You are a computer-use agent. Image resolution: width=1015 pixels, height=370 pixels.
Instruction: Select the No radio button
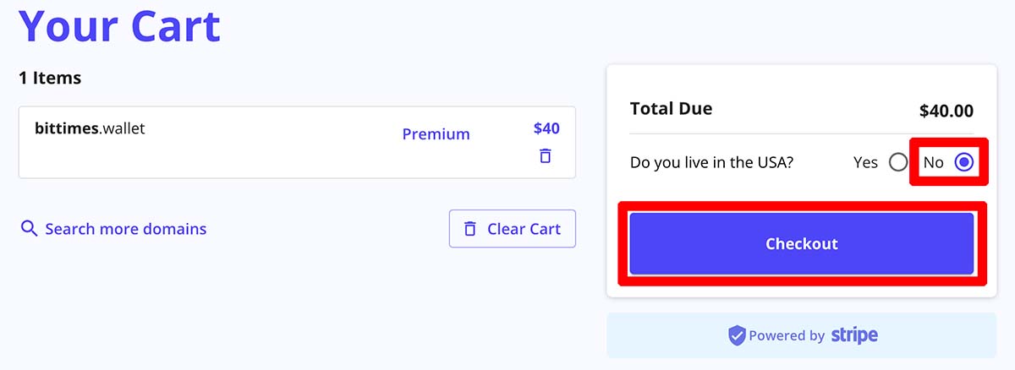[964, 162]
